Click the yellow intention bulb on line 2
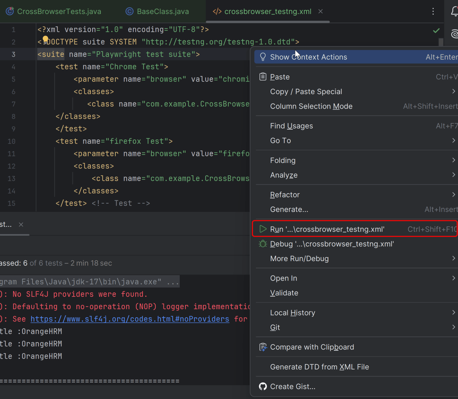 45,39
